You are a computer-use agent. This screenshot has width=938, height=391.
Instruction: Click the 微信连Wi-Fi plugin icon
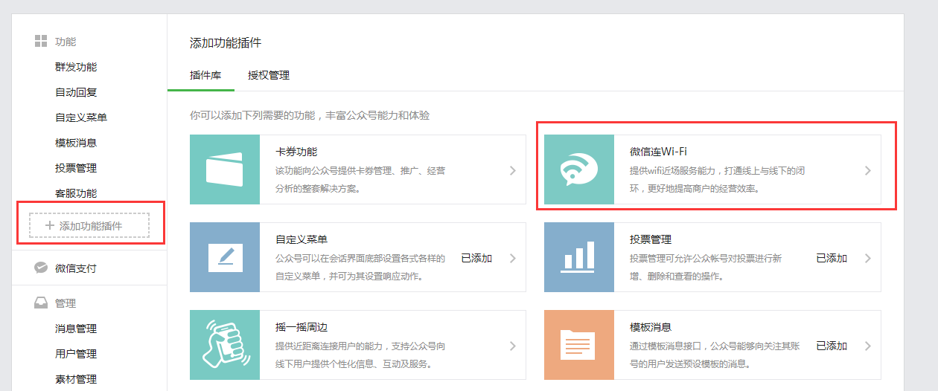click(x=579, y=169)
